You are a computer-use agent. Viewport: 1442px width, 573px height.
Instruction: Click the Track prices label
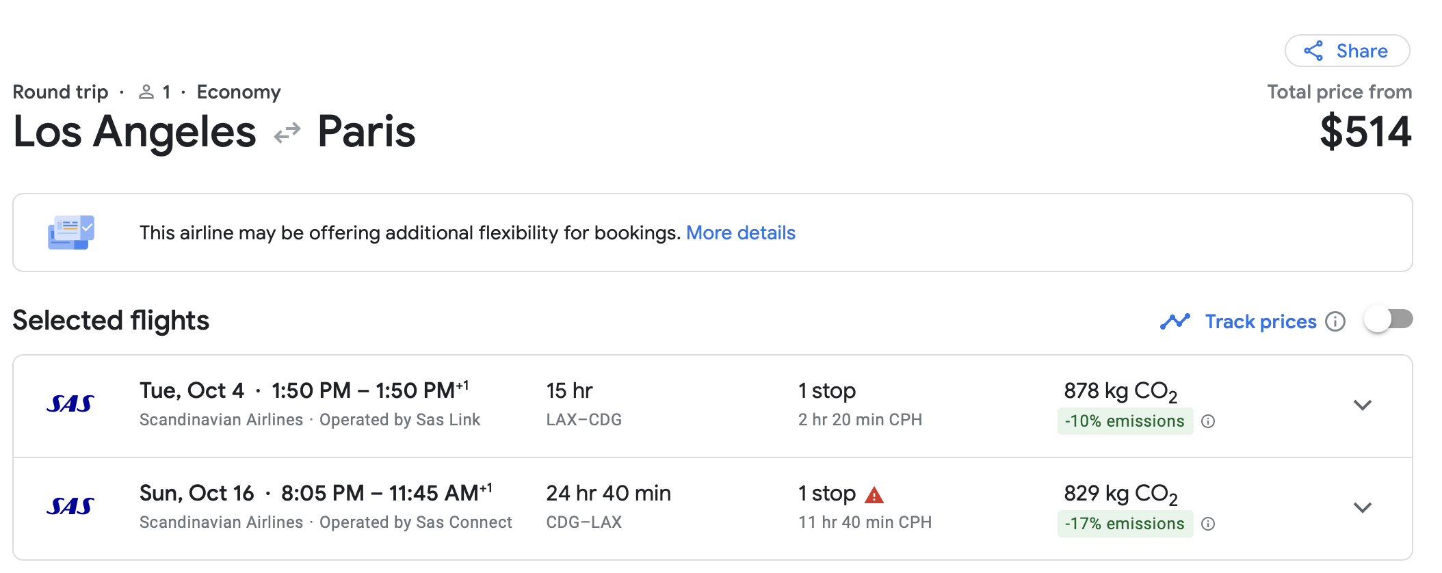[1261, 321]
